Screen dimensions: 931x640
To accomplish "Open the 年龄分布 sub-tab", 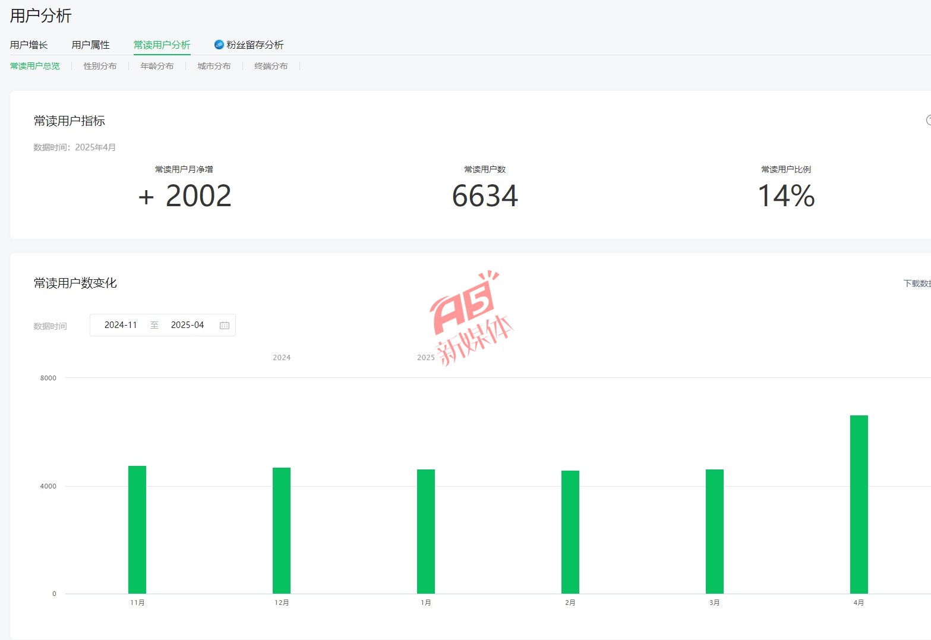I will 157,66.
